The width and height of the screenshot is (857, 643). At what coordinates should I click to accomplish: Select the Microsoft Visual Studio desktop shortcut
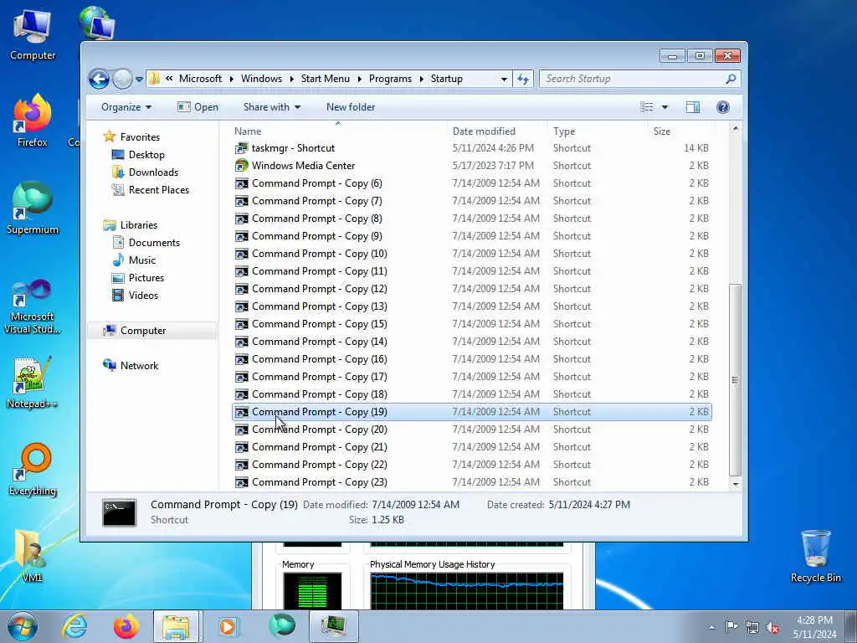tap(33, 306)
